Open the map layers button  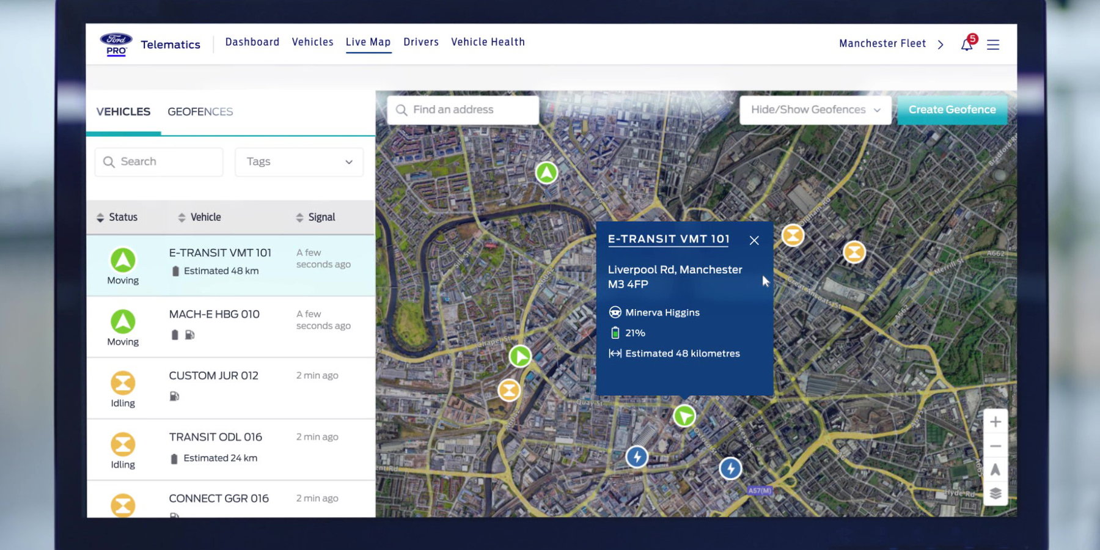tap(996, 494)
